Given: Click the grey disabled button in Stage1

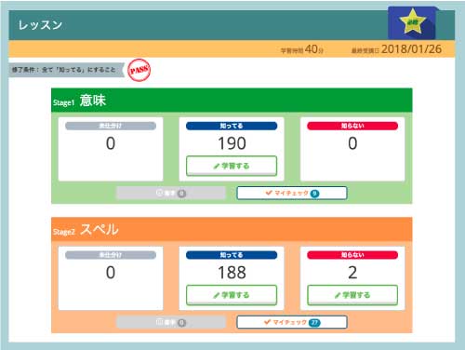Looking at the screenshot, I should (171, 193).
